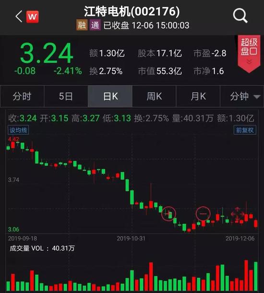
Task: Tap the 2019-09-18 date label
Action: pos(23,238)
